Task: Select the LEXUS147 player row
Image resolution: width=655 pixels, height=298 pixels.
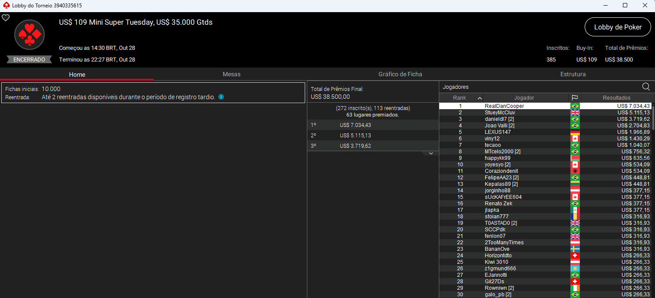Action: 497,132
